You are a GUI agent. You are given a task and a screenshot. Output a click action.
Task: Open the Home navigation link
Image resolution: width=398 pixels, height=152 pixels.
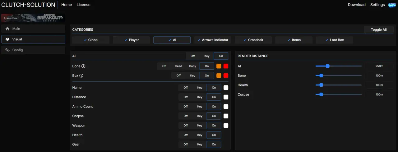point(67,5)
